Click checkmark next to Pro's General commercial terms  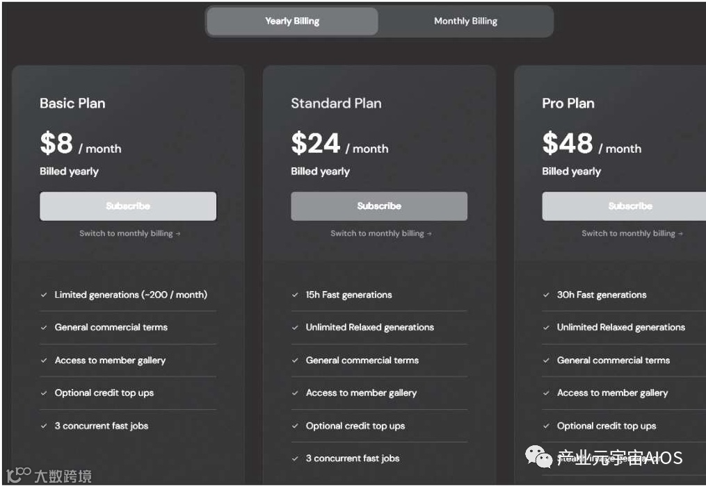pyautogui.click(x=546, y=360)
